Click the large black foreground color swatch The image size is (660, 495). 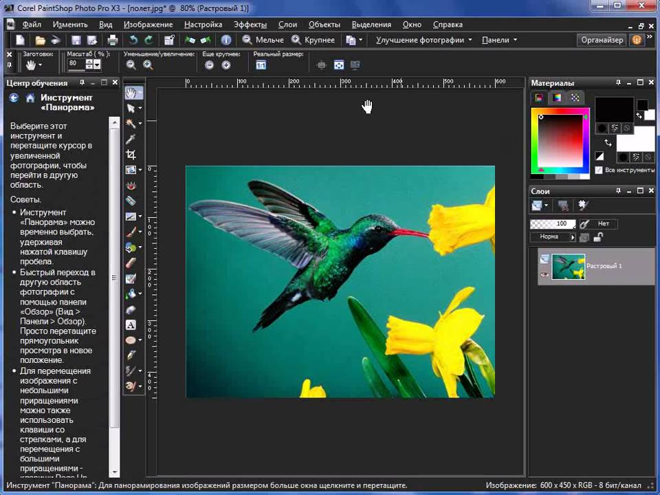[614, 109]
